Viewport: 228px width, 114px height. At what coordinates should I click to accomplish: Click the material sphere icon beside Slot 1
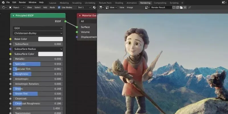94,7
